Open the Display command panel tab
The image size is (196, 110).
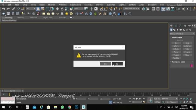(190, 26)
